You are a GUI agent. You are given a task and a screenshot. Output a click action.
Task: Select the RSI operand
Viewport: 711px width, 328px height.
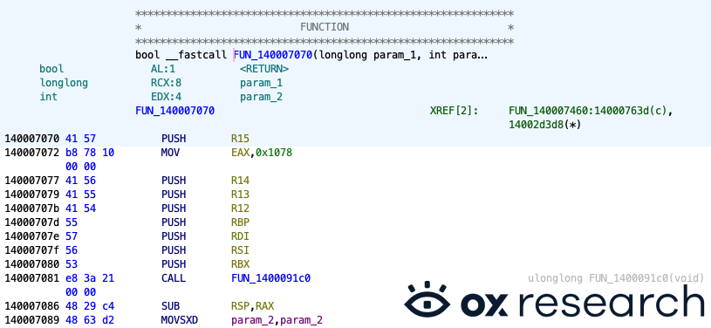(240, 250)
